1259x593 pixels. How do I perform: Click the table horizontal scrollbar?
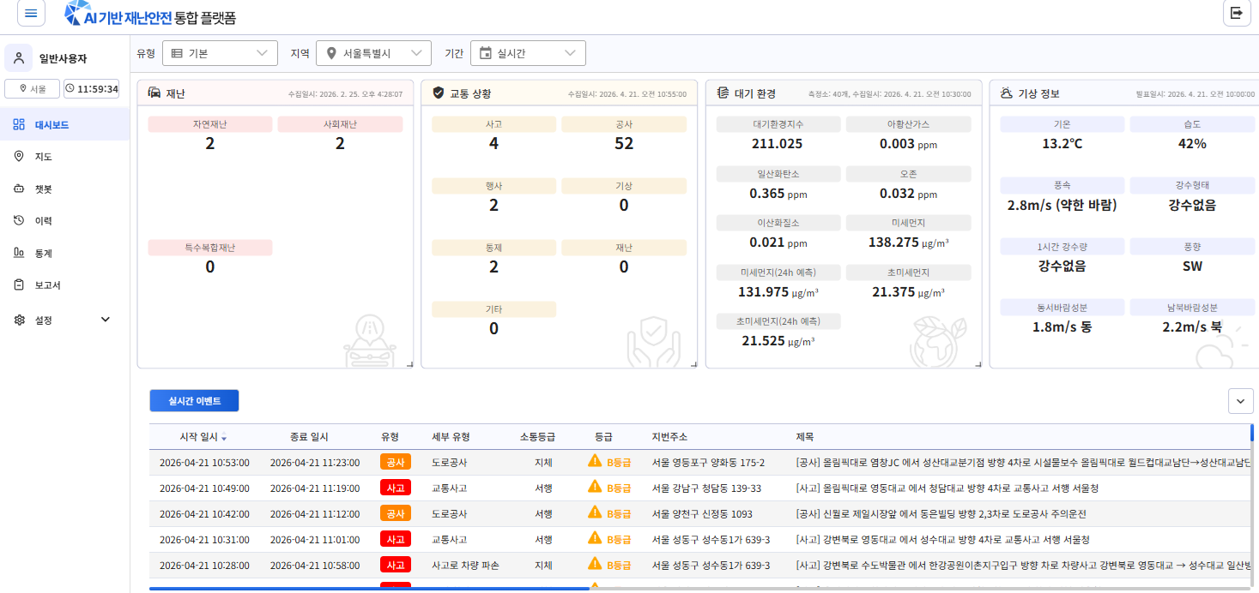tap(369, 589)
